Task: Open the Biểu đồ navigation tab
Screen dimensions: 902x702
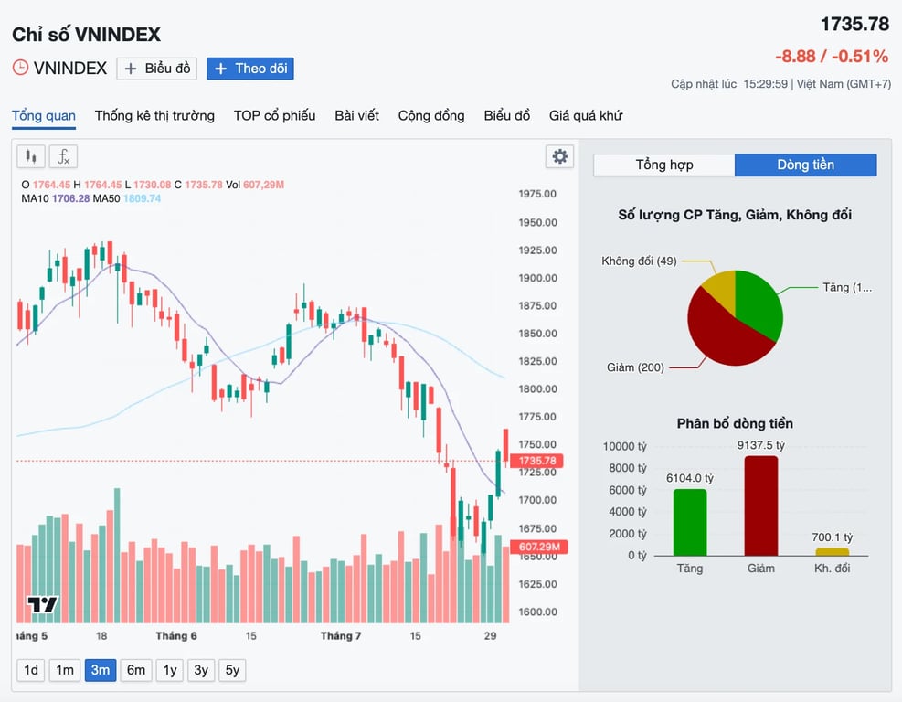Action: [x=507, y=116]
